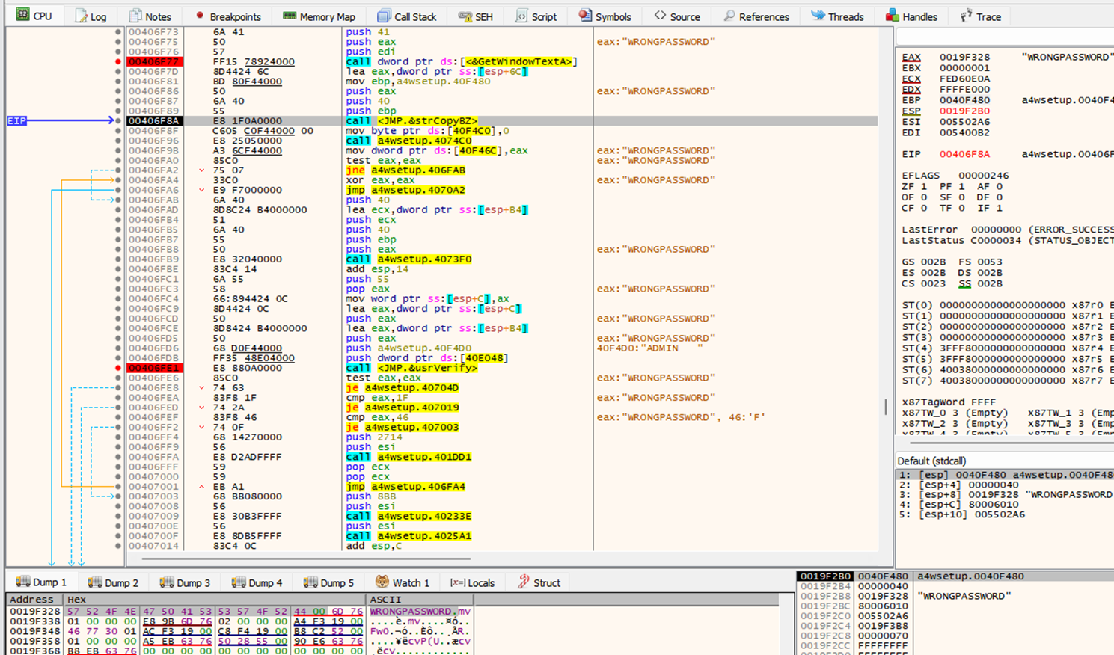Switch to the Threads tab

click(x=837, y=16)
